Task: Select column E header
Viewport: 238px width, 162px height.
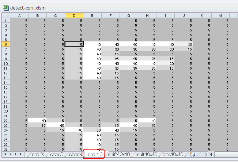Action: (x=92, y=15)
